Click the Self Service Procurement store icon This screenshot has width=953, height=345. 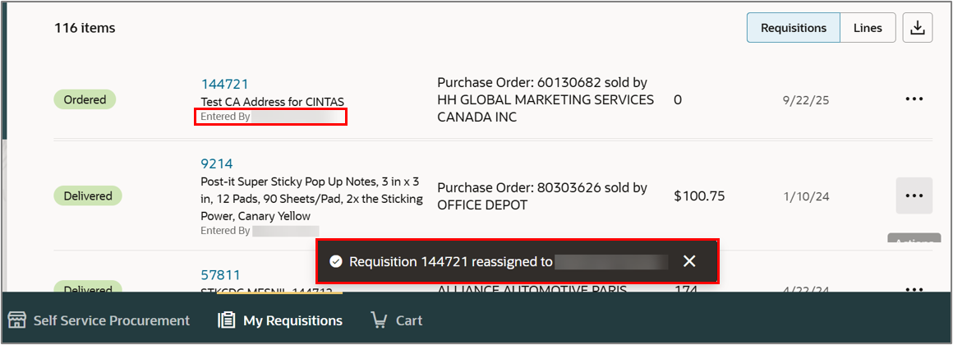17,320
